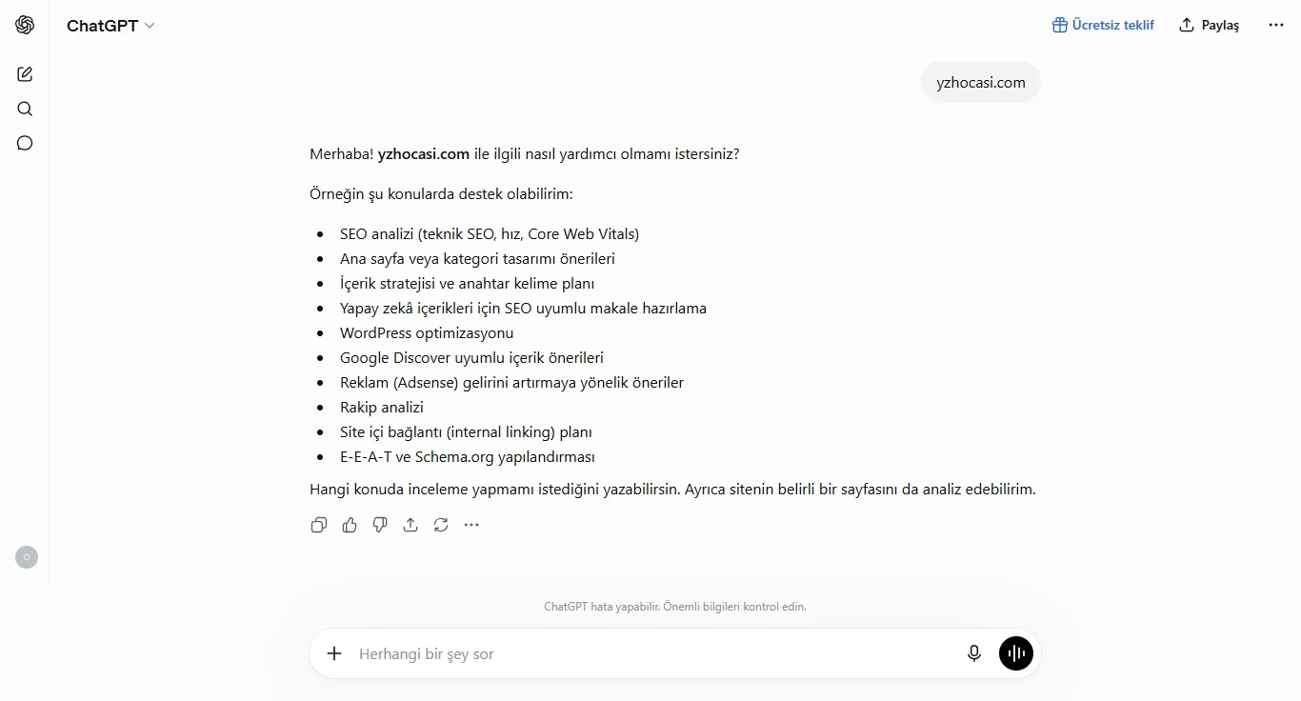The width and height of the screenshot is (1301, 701).
Task: Click the yzhocasi.com user message bubble
Action: (x=981, y=82)
